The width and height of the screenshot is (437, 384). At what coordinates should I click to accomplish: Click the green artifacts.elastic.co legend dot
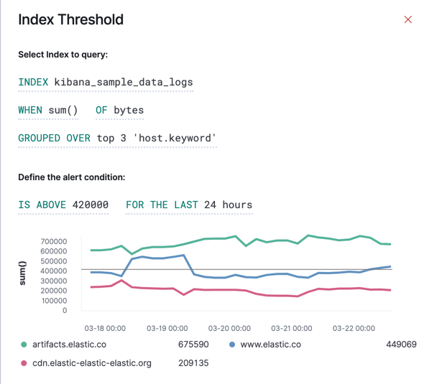(x=24, y=345)
